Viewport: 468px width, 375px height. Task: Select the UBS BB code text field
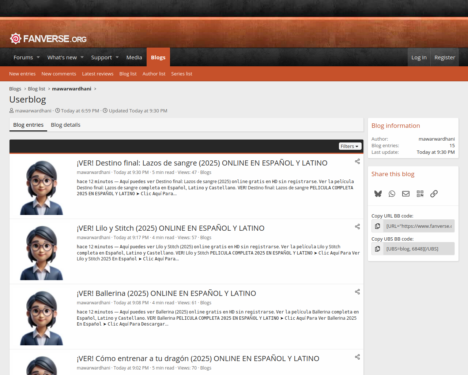click(419, 249)
